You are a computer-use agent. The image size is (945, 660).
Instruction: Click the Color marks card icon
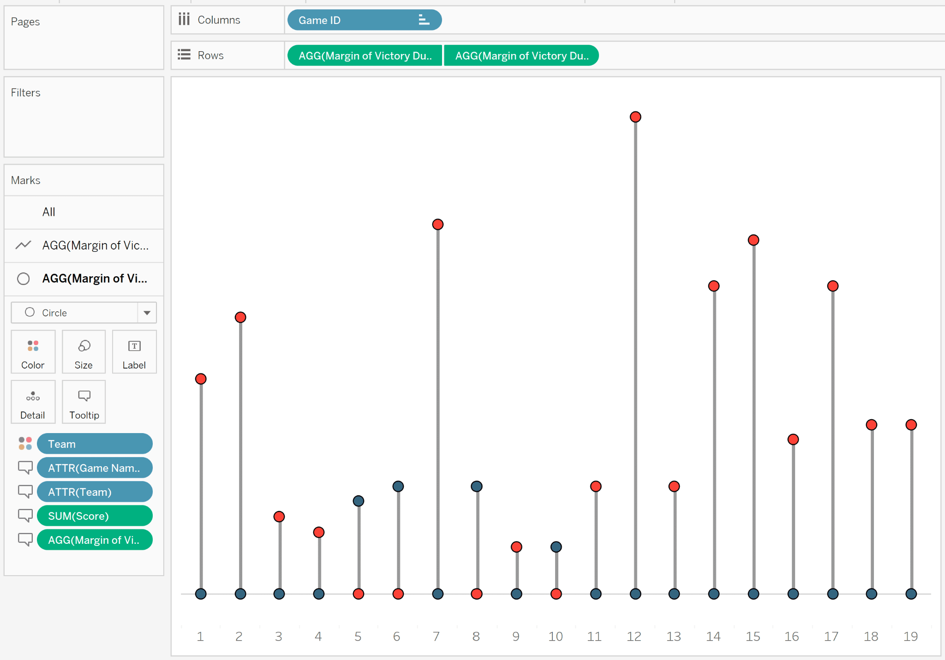[x=33, y=354]
